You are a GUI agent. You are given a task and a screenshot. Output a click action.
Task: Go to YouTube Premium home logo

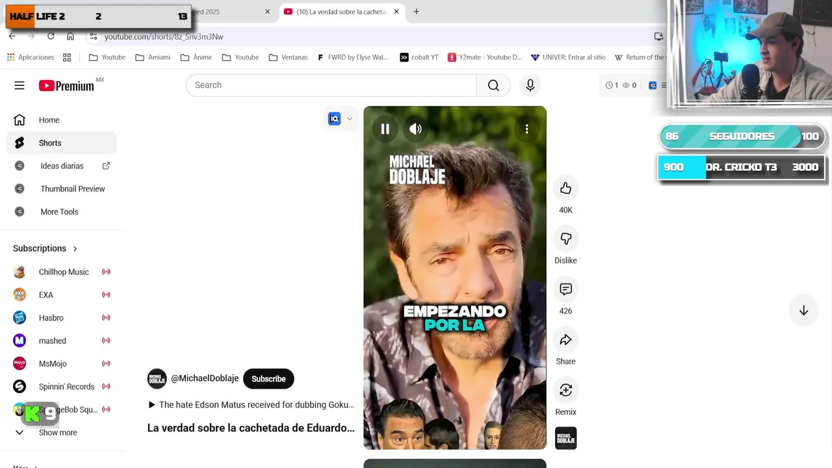(x=66, y=86)
